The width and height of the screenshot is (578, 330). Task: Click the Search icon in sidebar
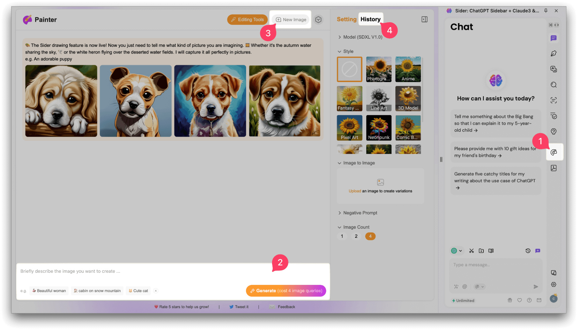pyautogui.click(x=554, y=85)
